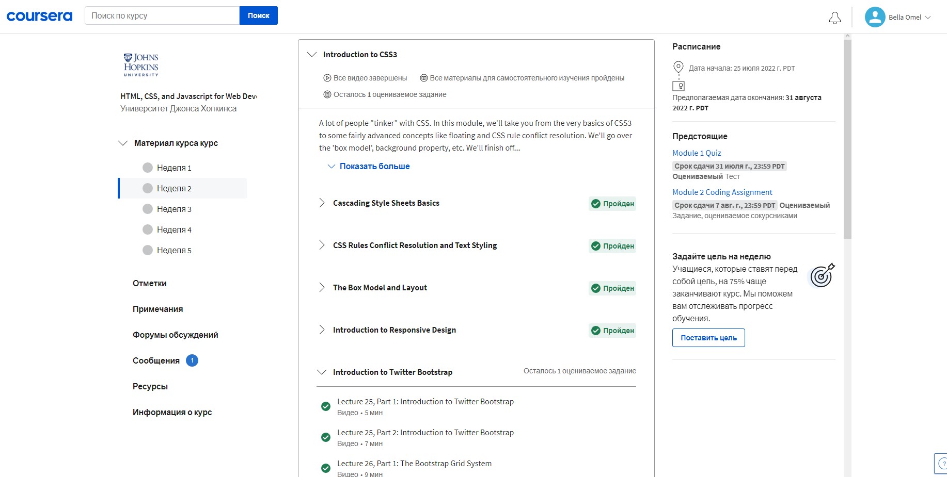The image size is (947, 477).
Task: Click the Поиск search button
Action: click(x=259, y=15)
